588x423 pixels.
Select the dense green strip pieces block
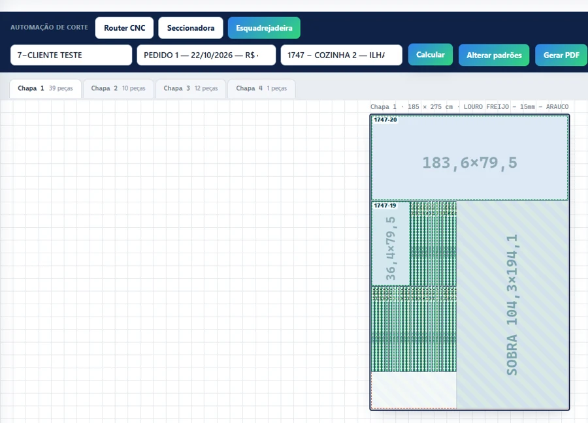pyautogui.click(x=414, y=329)
